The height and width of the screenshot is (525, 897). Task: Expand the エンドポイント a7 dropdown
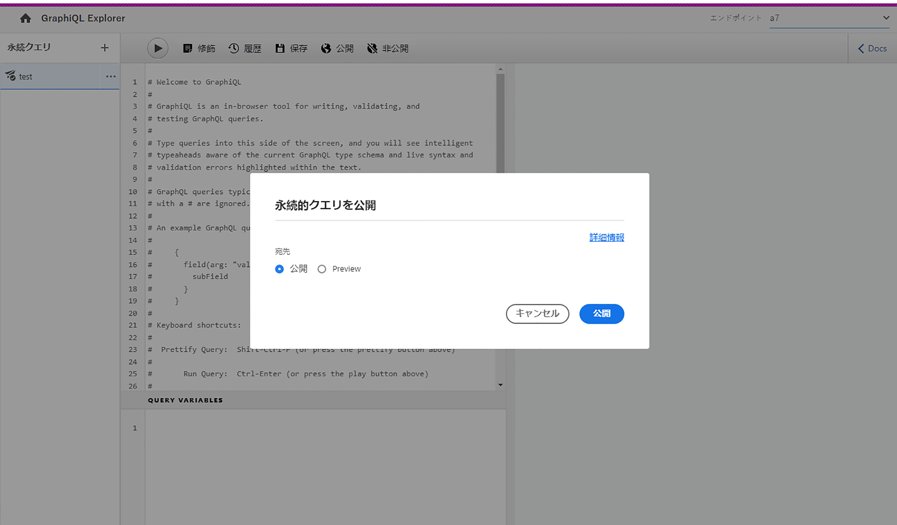coord(886,18)
